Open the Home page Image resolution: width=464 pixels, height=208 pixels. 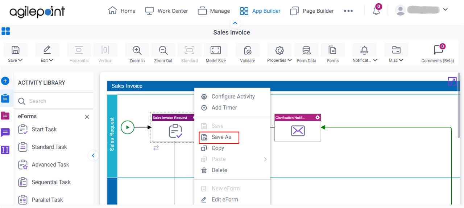tap(122, 11)
